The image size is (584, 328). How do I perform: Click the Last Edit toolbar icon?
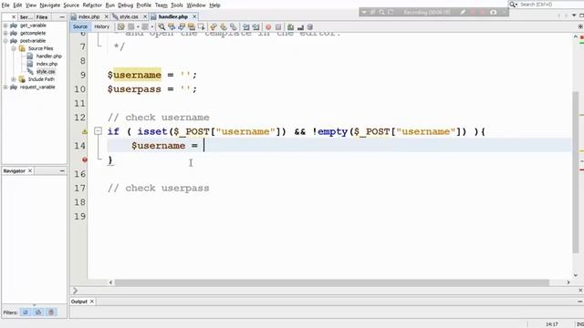tap(121, 26)
